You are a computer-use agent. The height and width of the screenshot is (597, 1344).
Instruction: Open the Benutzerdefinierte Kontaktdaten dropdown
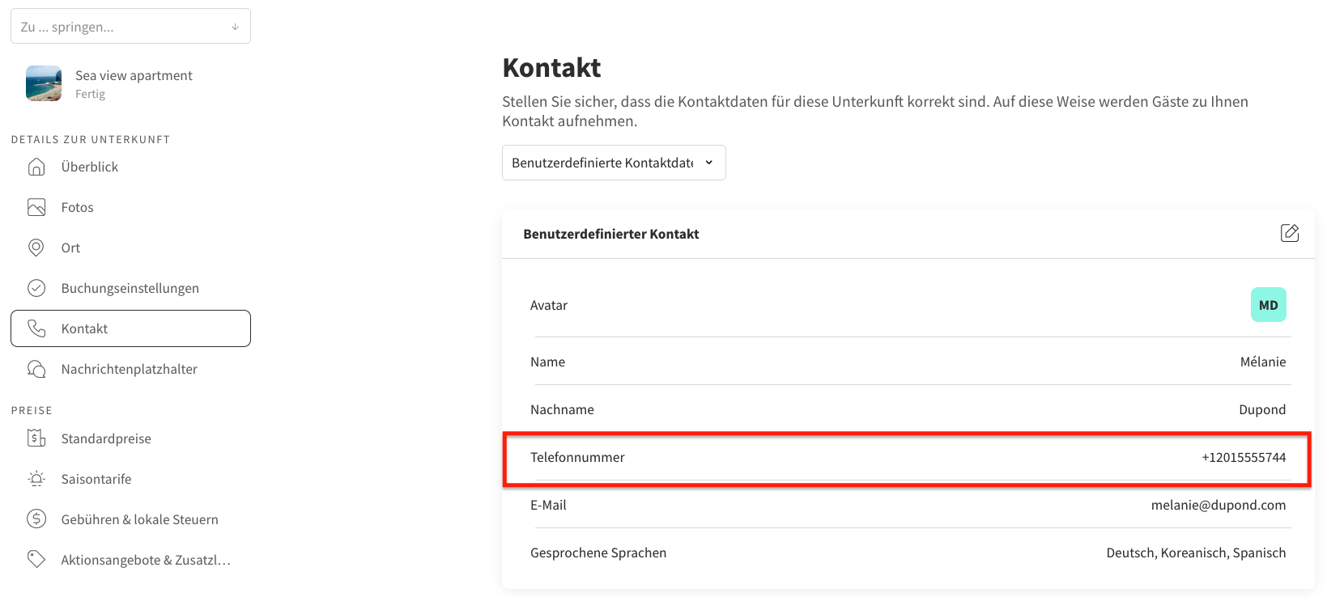pyautogui.click(x=614, y=163)
